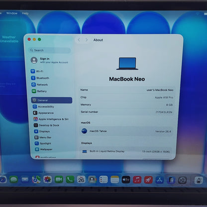
Task: Open Photos app in the Dock
Action: (x=48, y=179)
